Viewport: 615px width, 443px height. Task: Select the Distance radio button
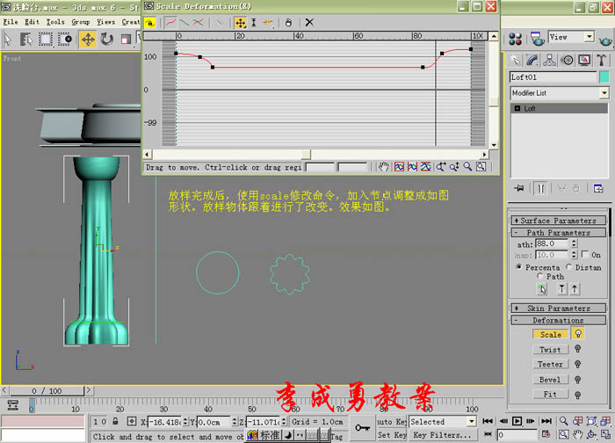(x=568, y=267)
